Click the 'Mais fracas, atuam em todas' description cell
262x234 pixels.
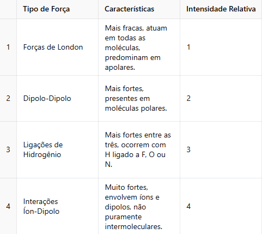139,47
